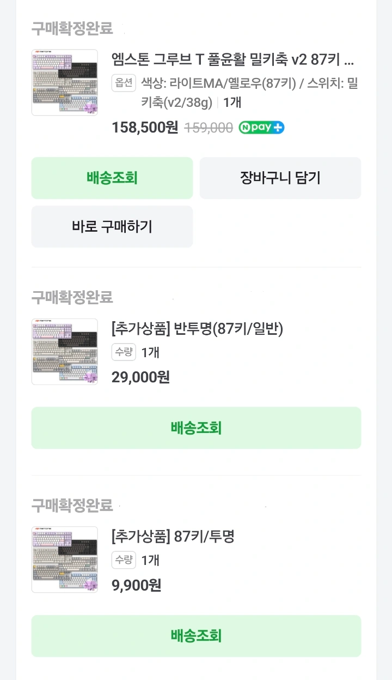This screenshot has width=392, height=680.
Task: Open the 87키/투명 product thumbnail
Action: (65, 559)
